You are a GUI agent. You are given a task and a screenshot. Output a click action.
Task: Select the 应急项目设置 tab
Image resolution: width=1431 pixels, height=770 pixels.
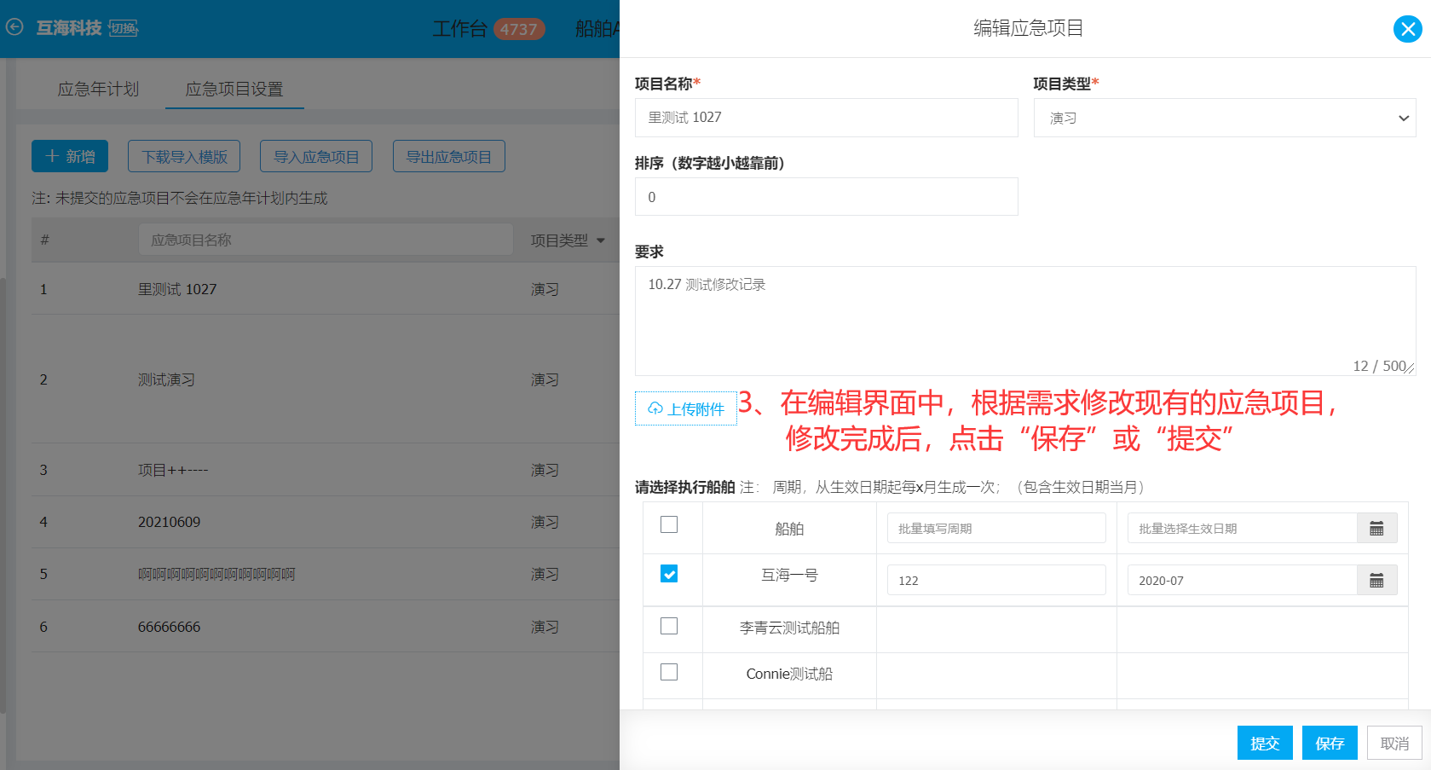click(234, 89)
